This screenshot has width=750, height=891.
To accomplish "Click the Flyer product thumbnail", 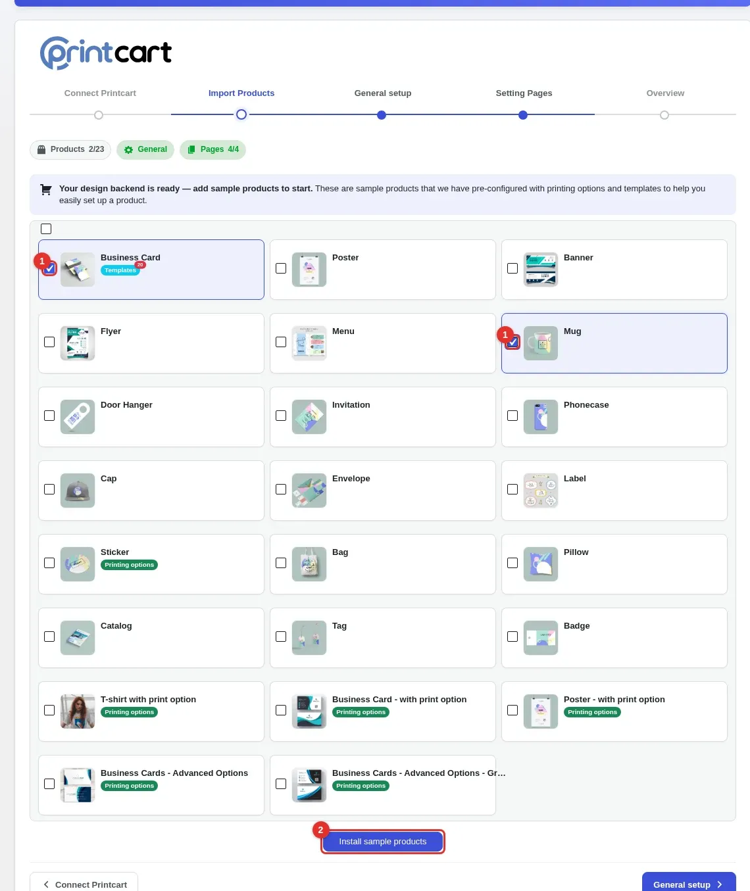I will (x=78, y=343).
